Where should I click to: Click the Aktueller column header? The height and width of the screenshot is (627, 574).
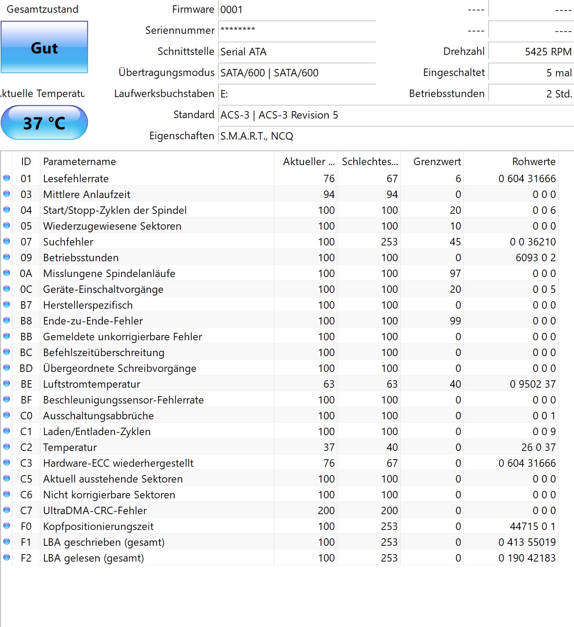(x=306, y=162)
